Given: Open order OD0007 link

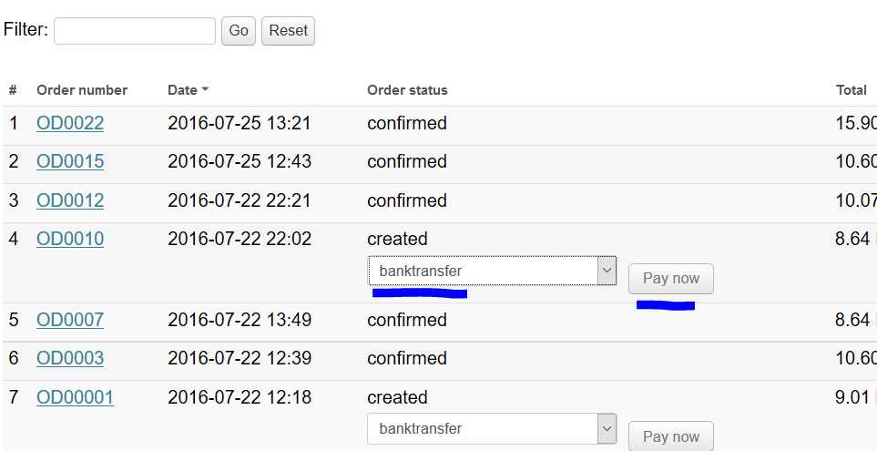Looking at the screenshot, I should coord(70,320).
